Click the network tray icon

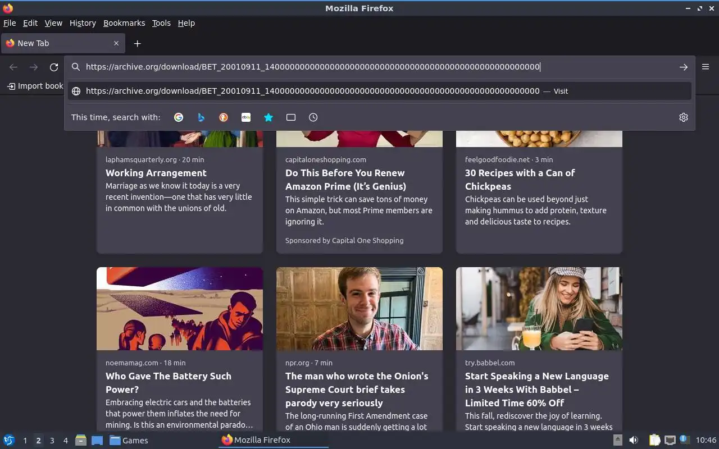[x=670, y=440]
